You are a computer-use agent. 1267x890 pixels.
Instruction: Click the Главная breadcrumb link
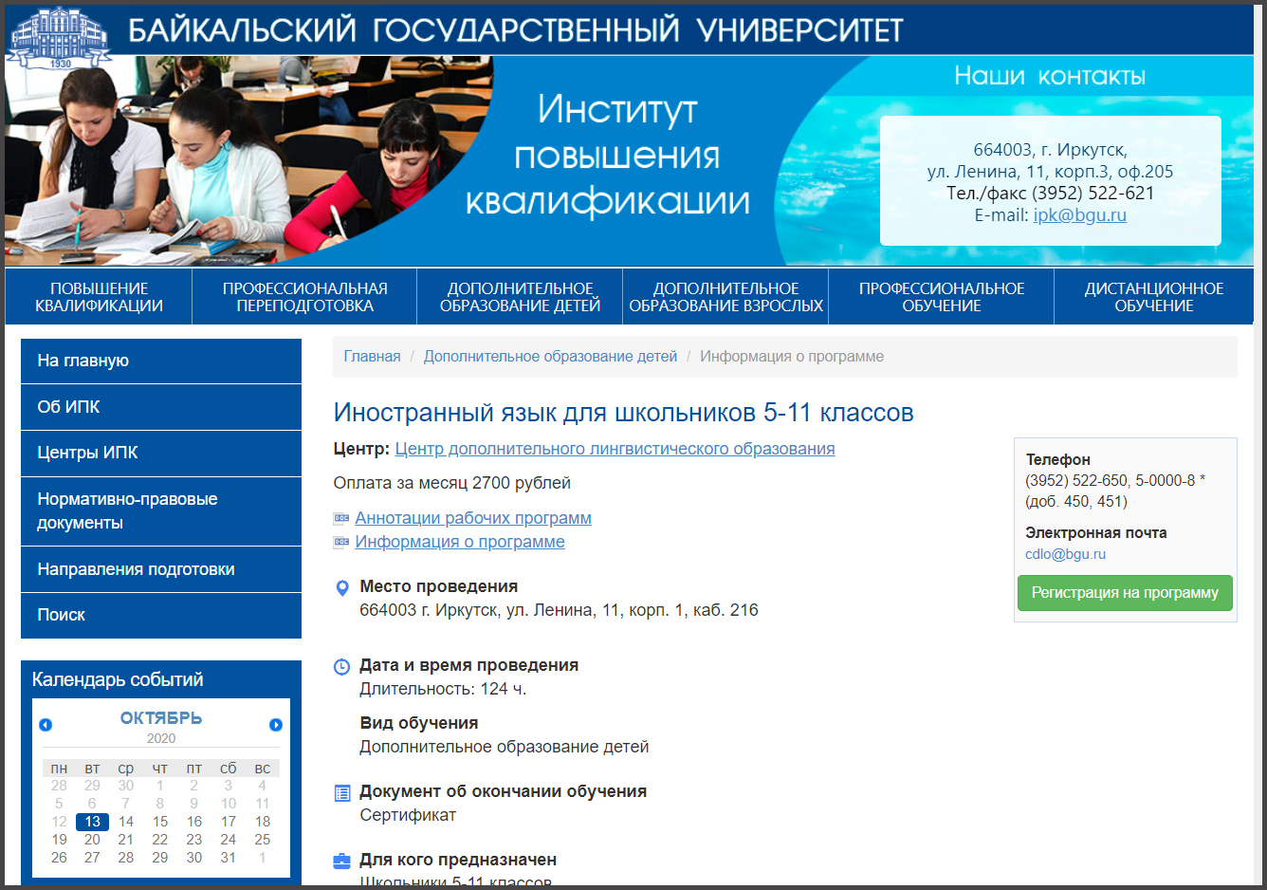point(372,357)
